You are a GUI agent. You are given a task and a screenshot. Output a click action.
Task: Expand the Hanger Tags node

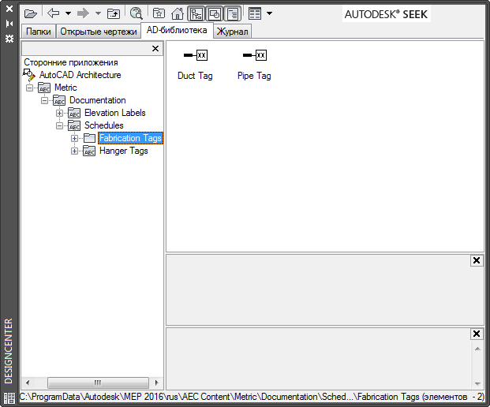[x=74, y=151]
